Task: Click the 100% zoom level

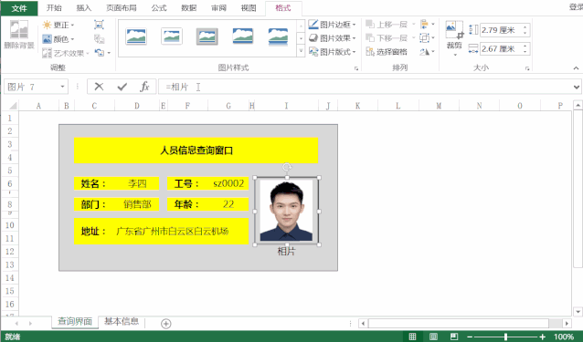Action: coord(564,337)
